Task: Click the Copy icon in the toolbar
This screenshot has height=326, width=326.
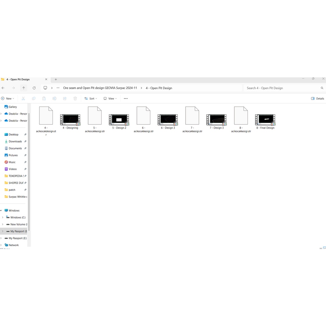Action: [34, 99]
